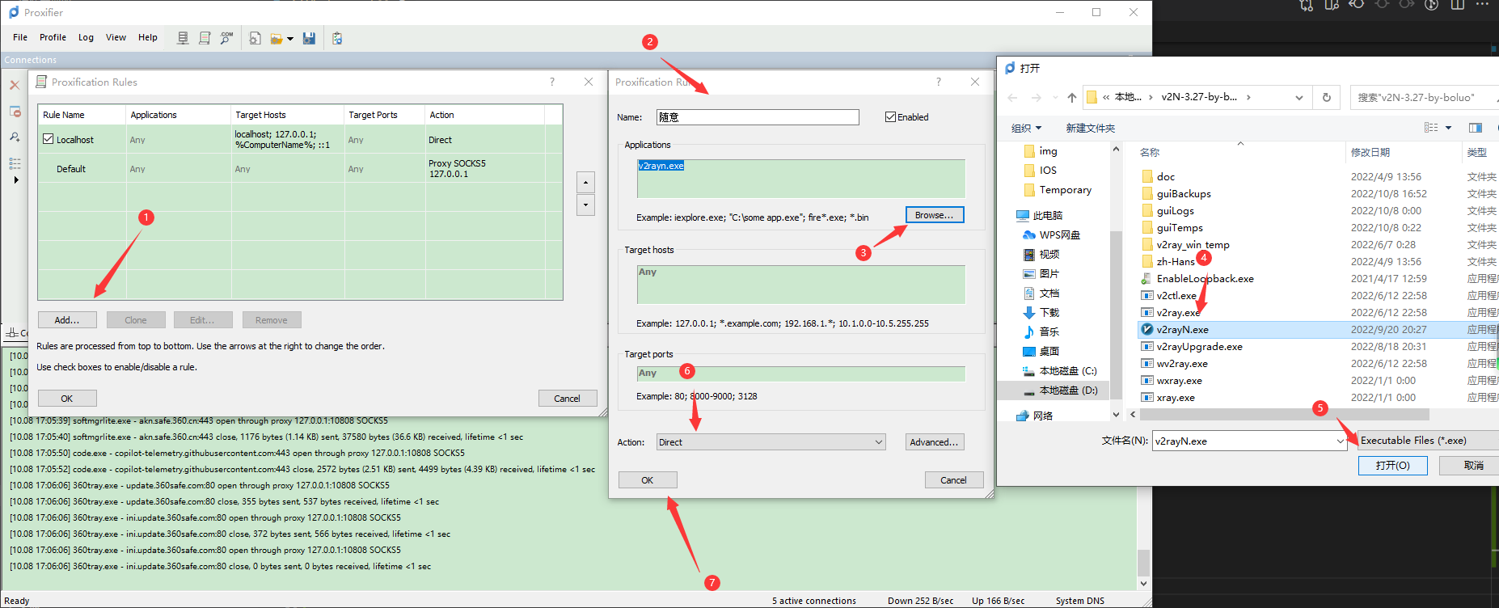The width and height of the screenshot is (1499, 608).
Task: Open the 组织 dropdown menu
Action: (1026, 128)
